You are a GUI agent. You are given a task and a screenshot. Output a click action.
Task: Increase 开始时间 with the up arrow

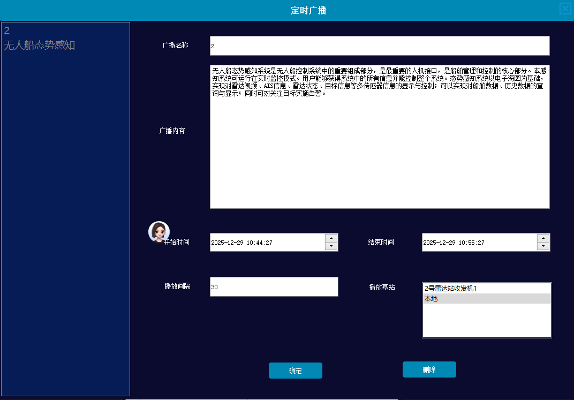tap(331, 238)
